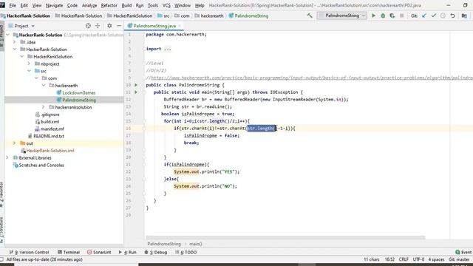The height and width of the screenshot is (266, 473).
Task: Open the run configuration dropdown PalindromeString
Action: [x=342, y=16]
